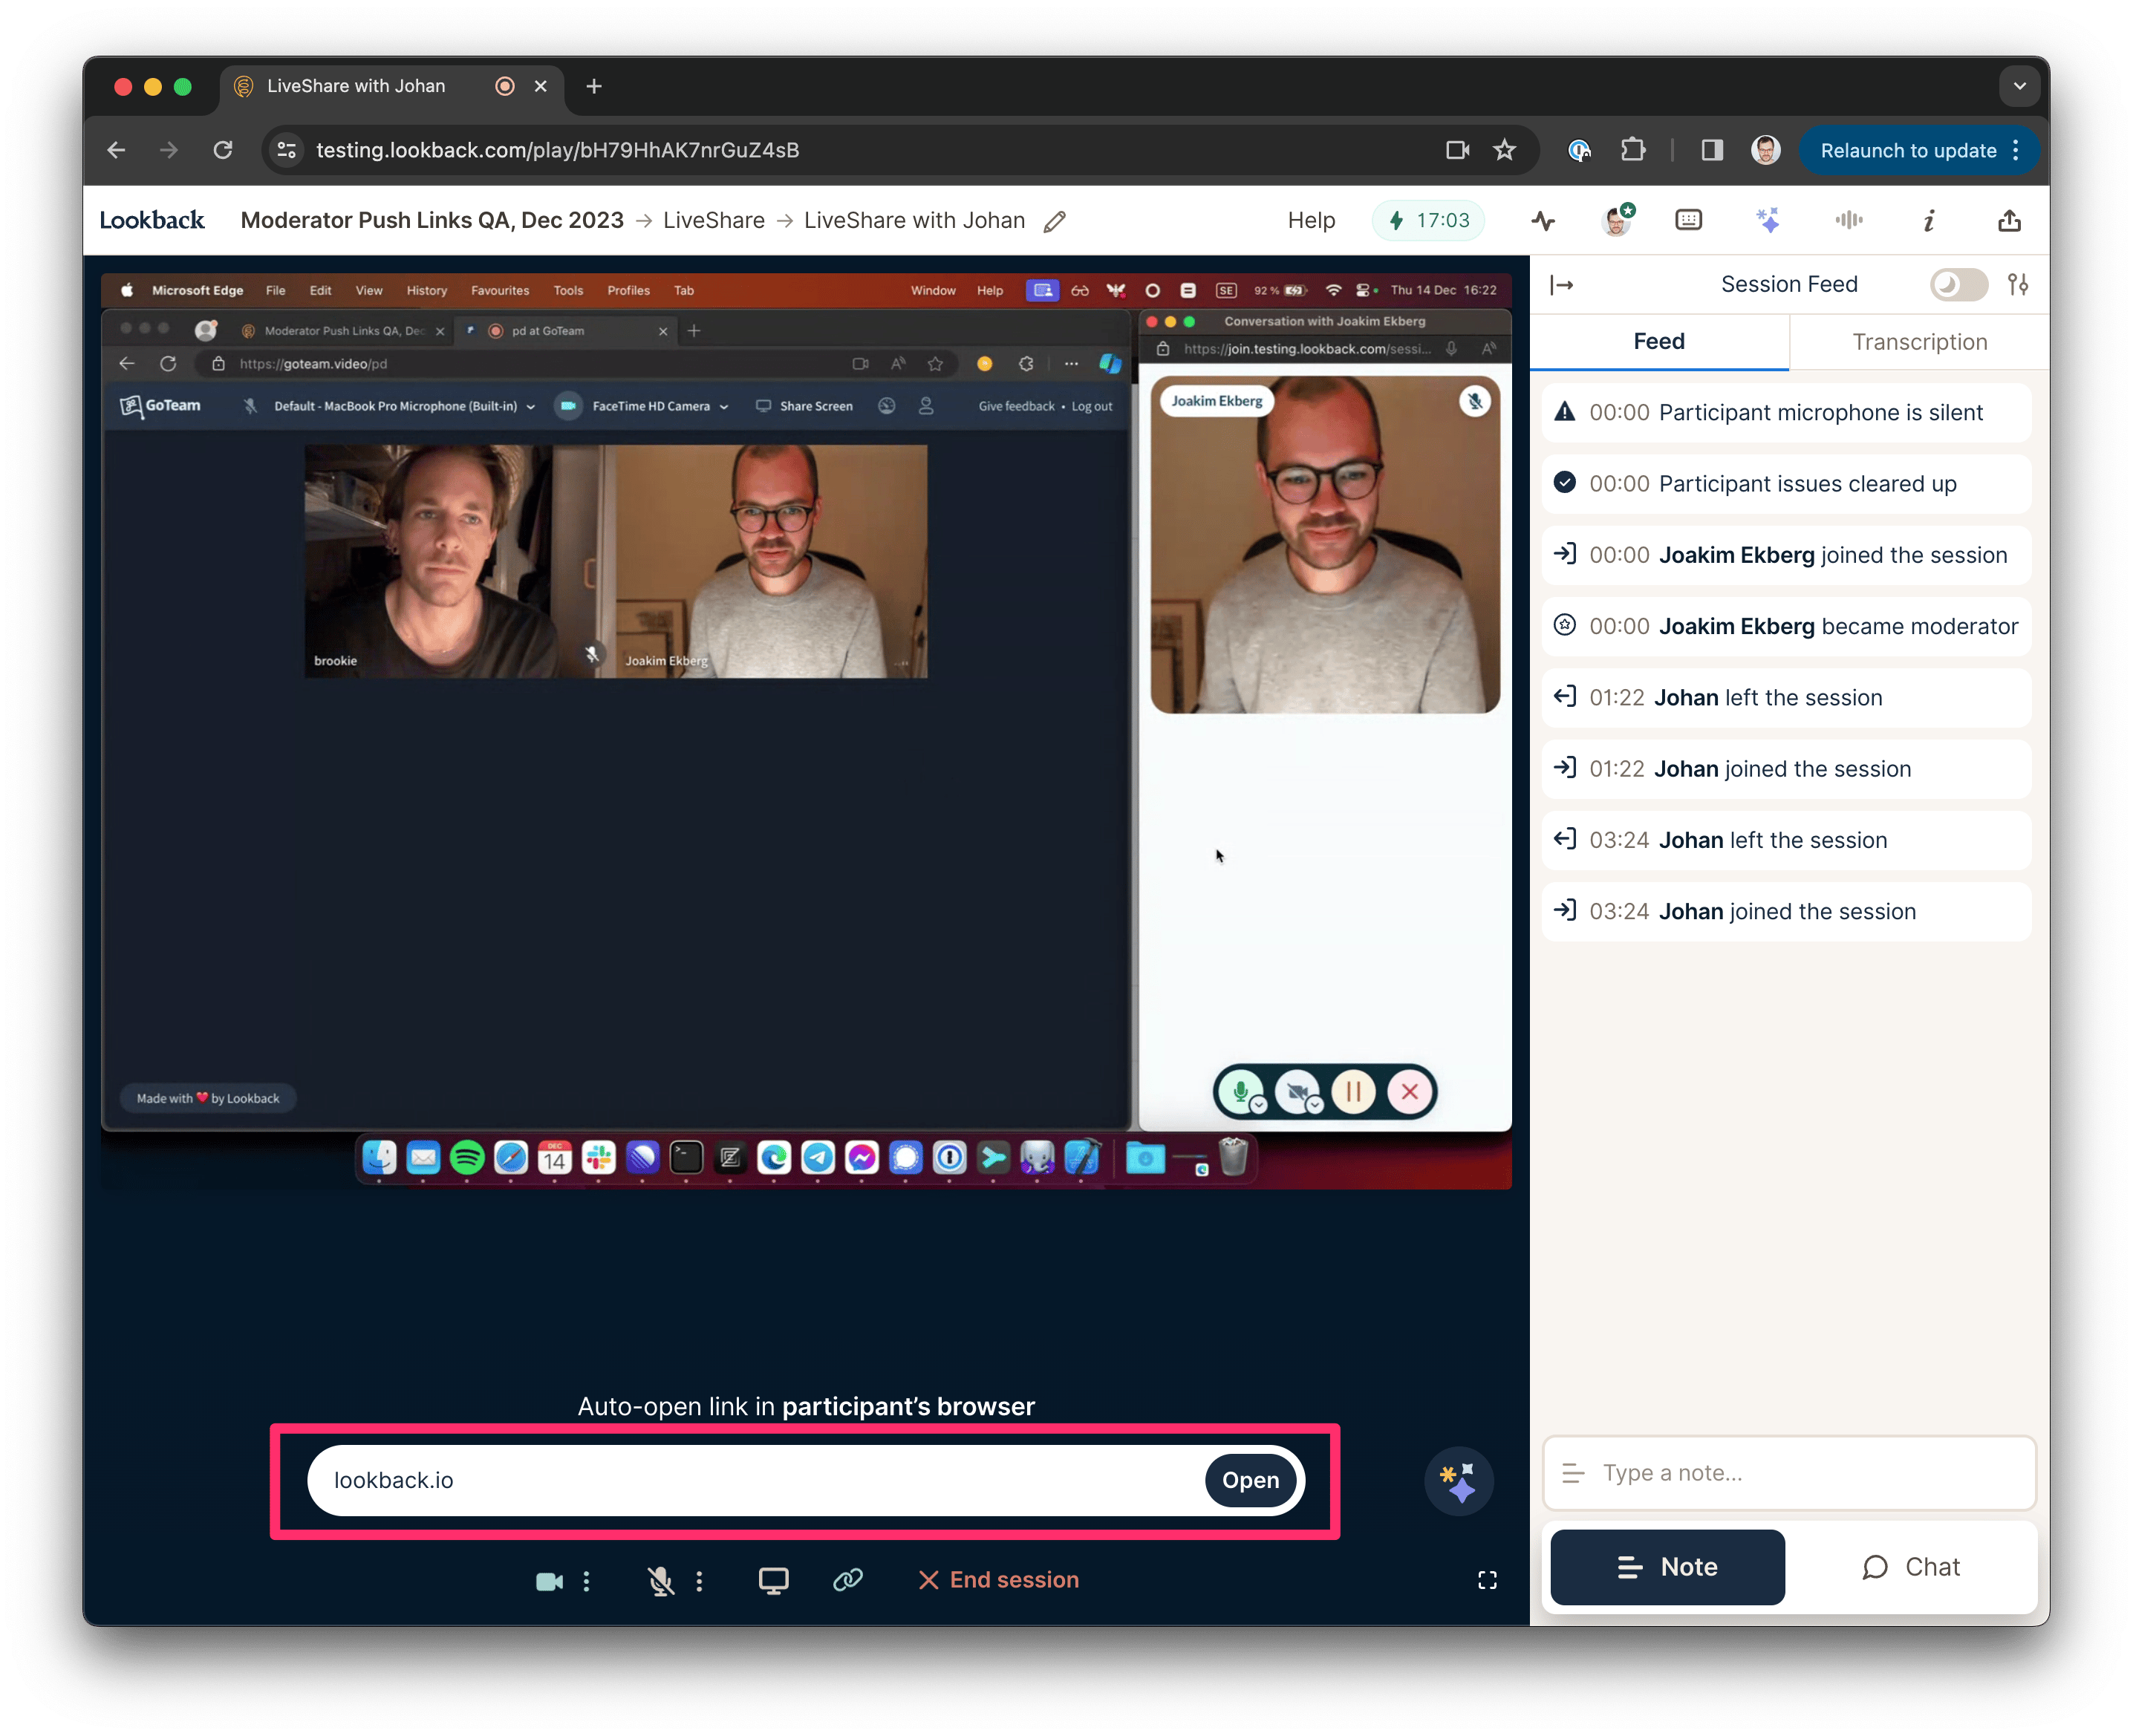Viewport: 2133px width, 1736px height.
Task: Click End session
Action: coord(998,1580)
